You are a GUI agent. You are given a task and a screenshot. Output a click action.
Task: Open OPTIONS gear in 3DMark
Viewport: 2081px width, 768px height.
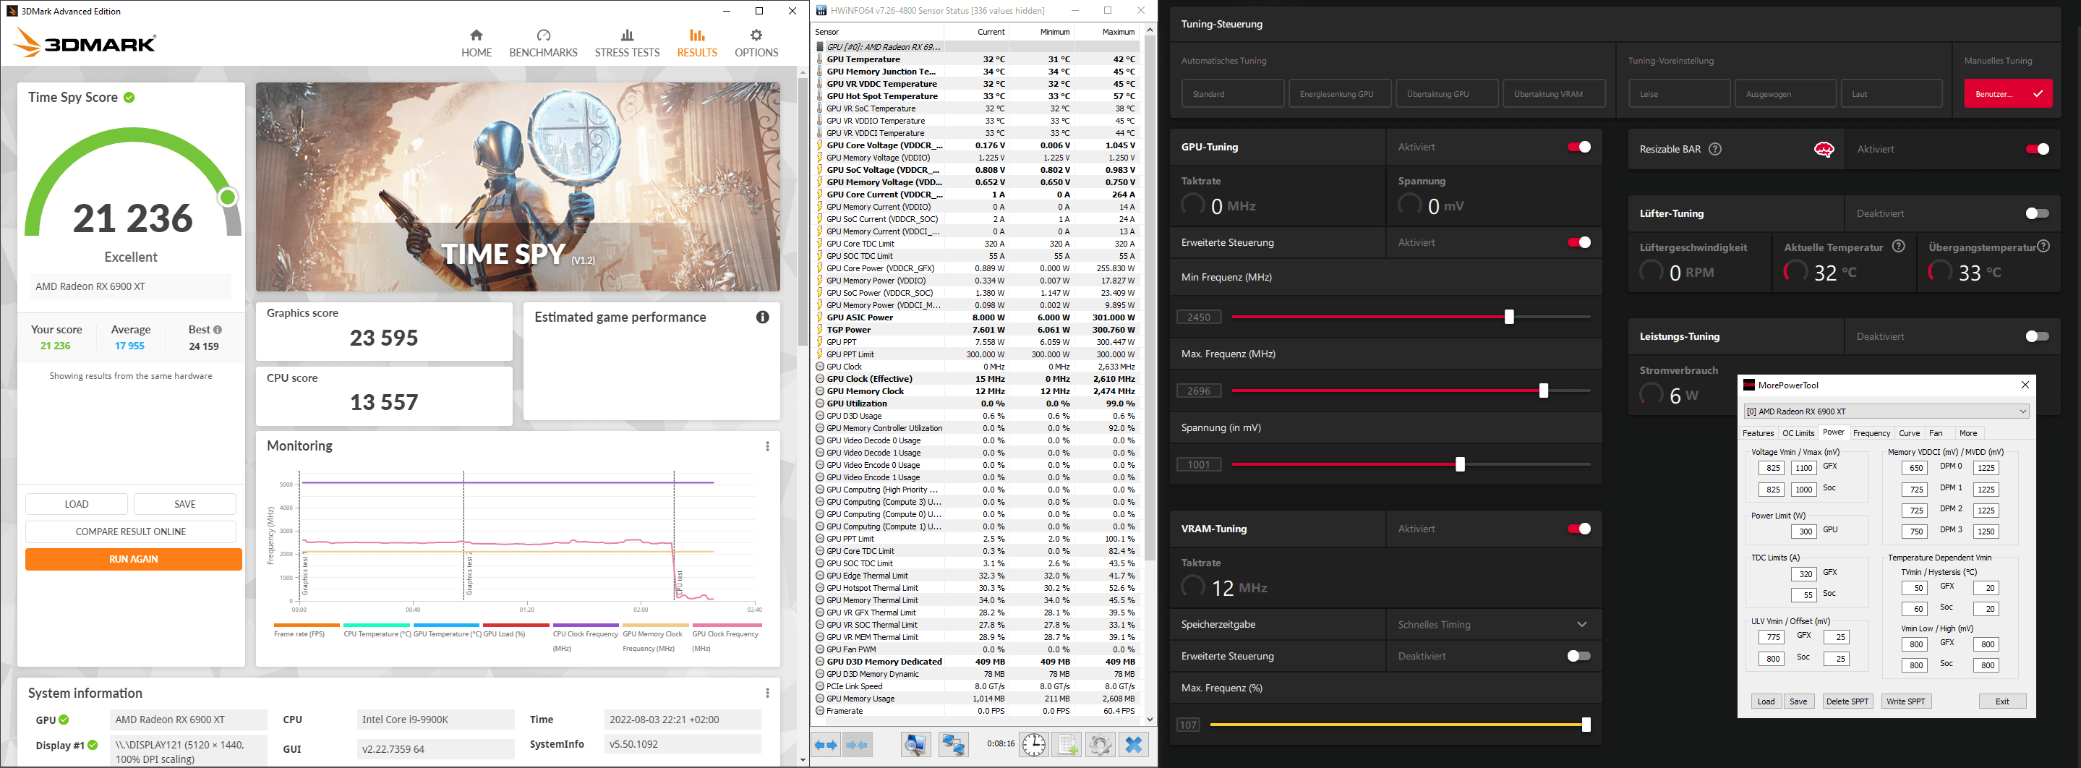click(x=756, y=43)
